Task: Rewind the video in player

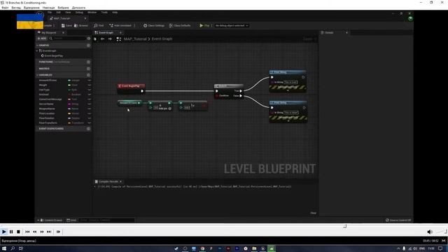Action: [34, 232]
